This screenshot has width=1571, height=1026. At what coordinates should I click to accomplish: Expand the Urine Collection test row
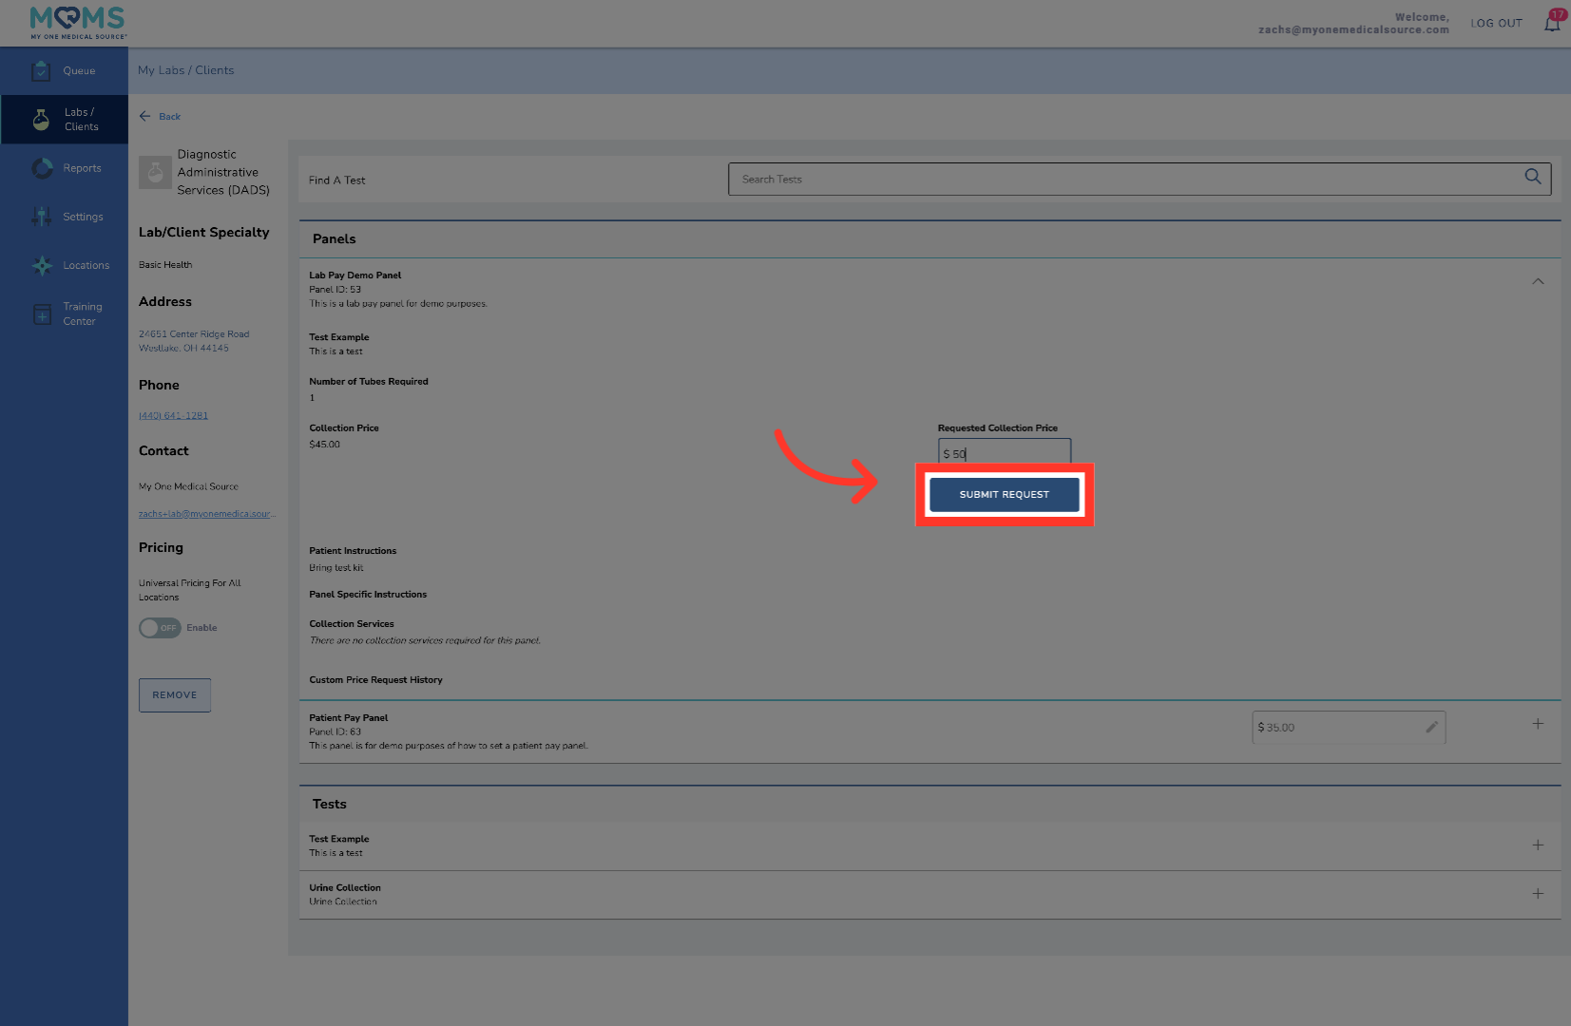(x=1537, y=894)
